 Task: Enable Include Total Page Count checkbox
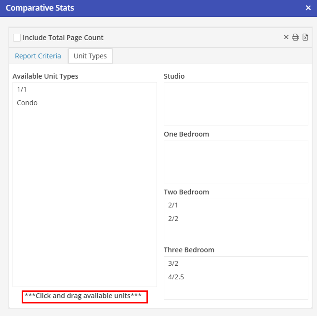(x=17, y=38)
